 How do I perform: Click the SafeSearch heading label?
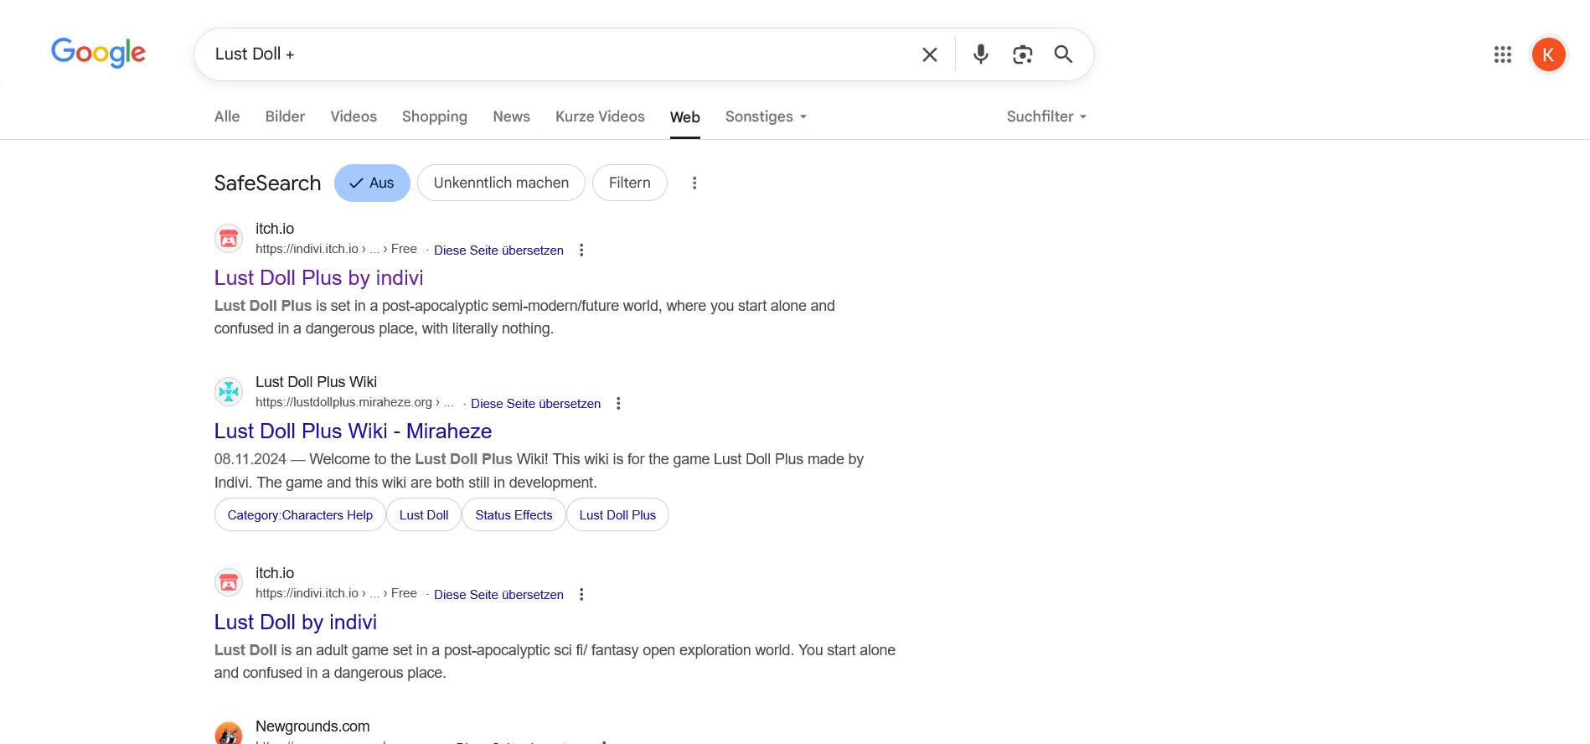point(267,183)
